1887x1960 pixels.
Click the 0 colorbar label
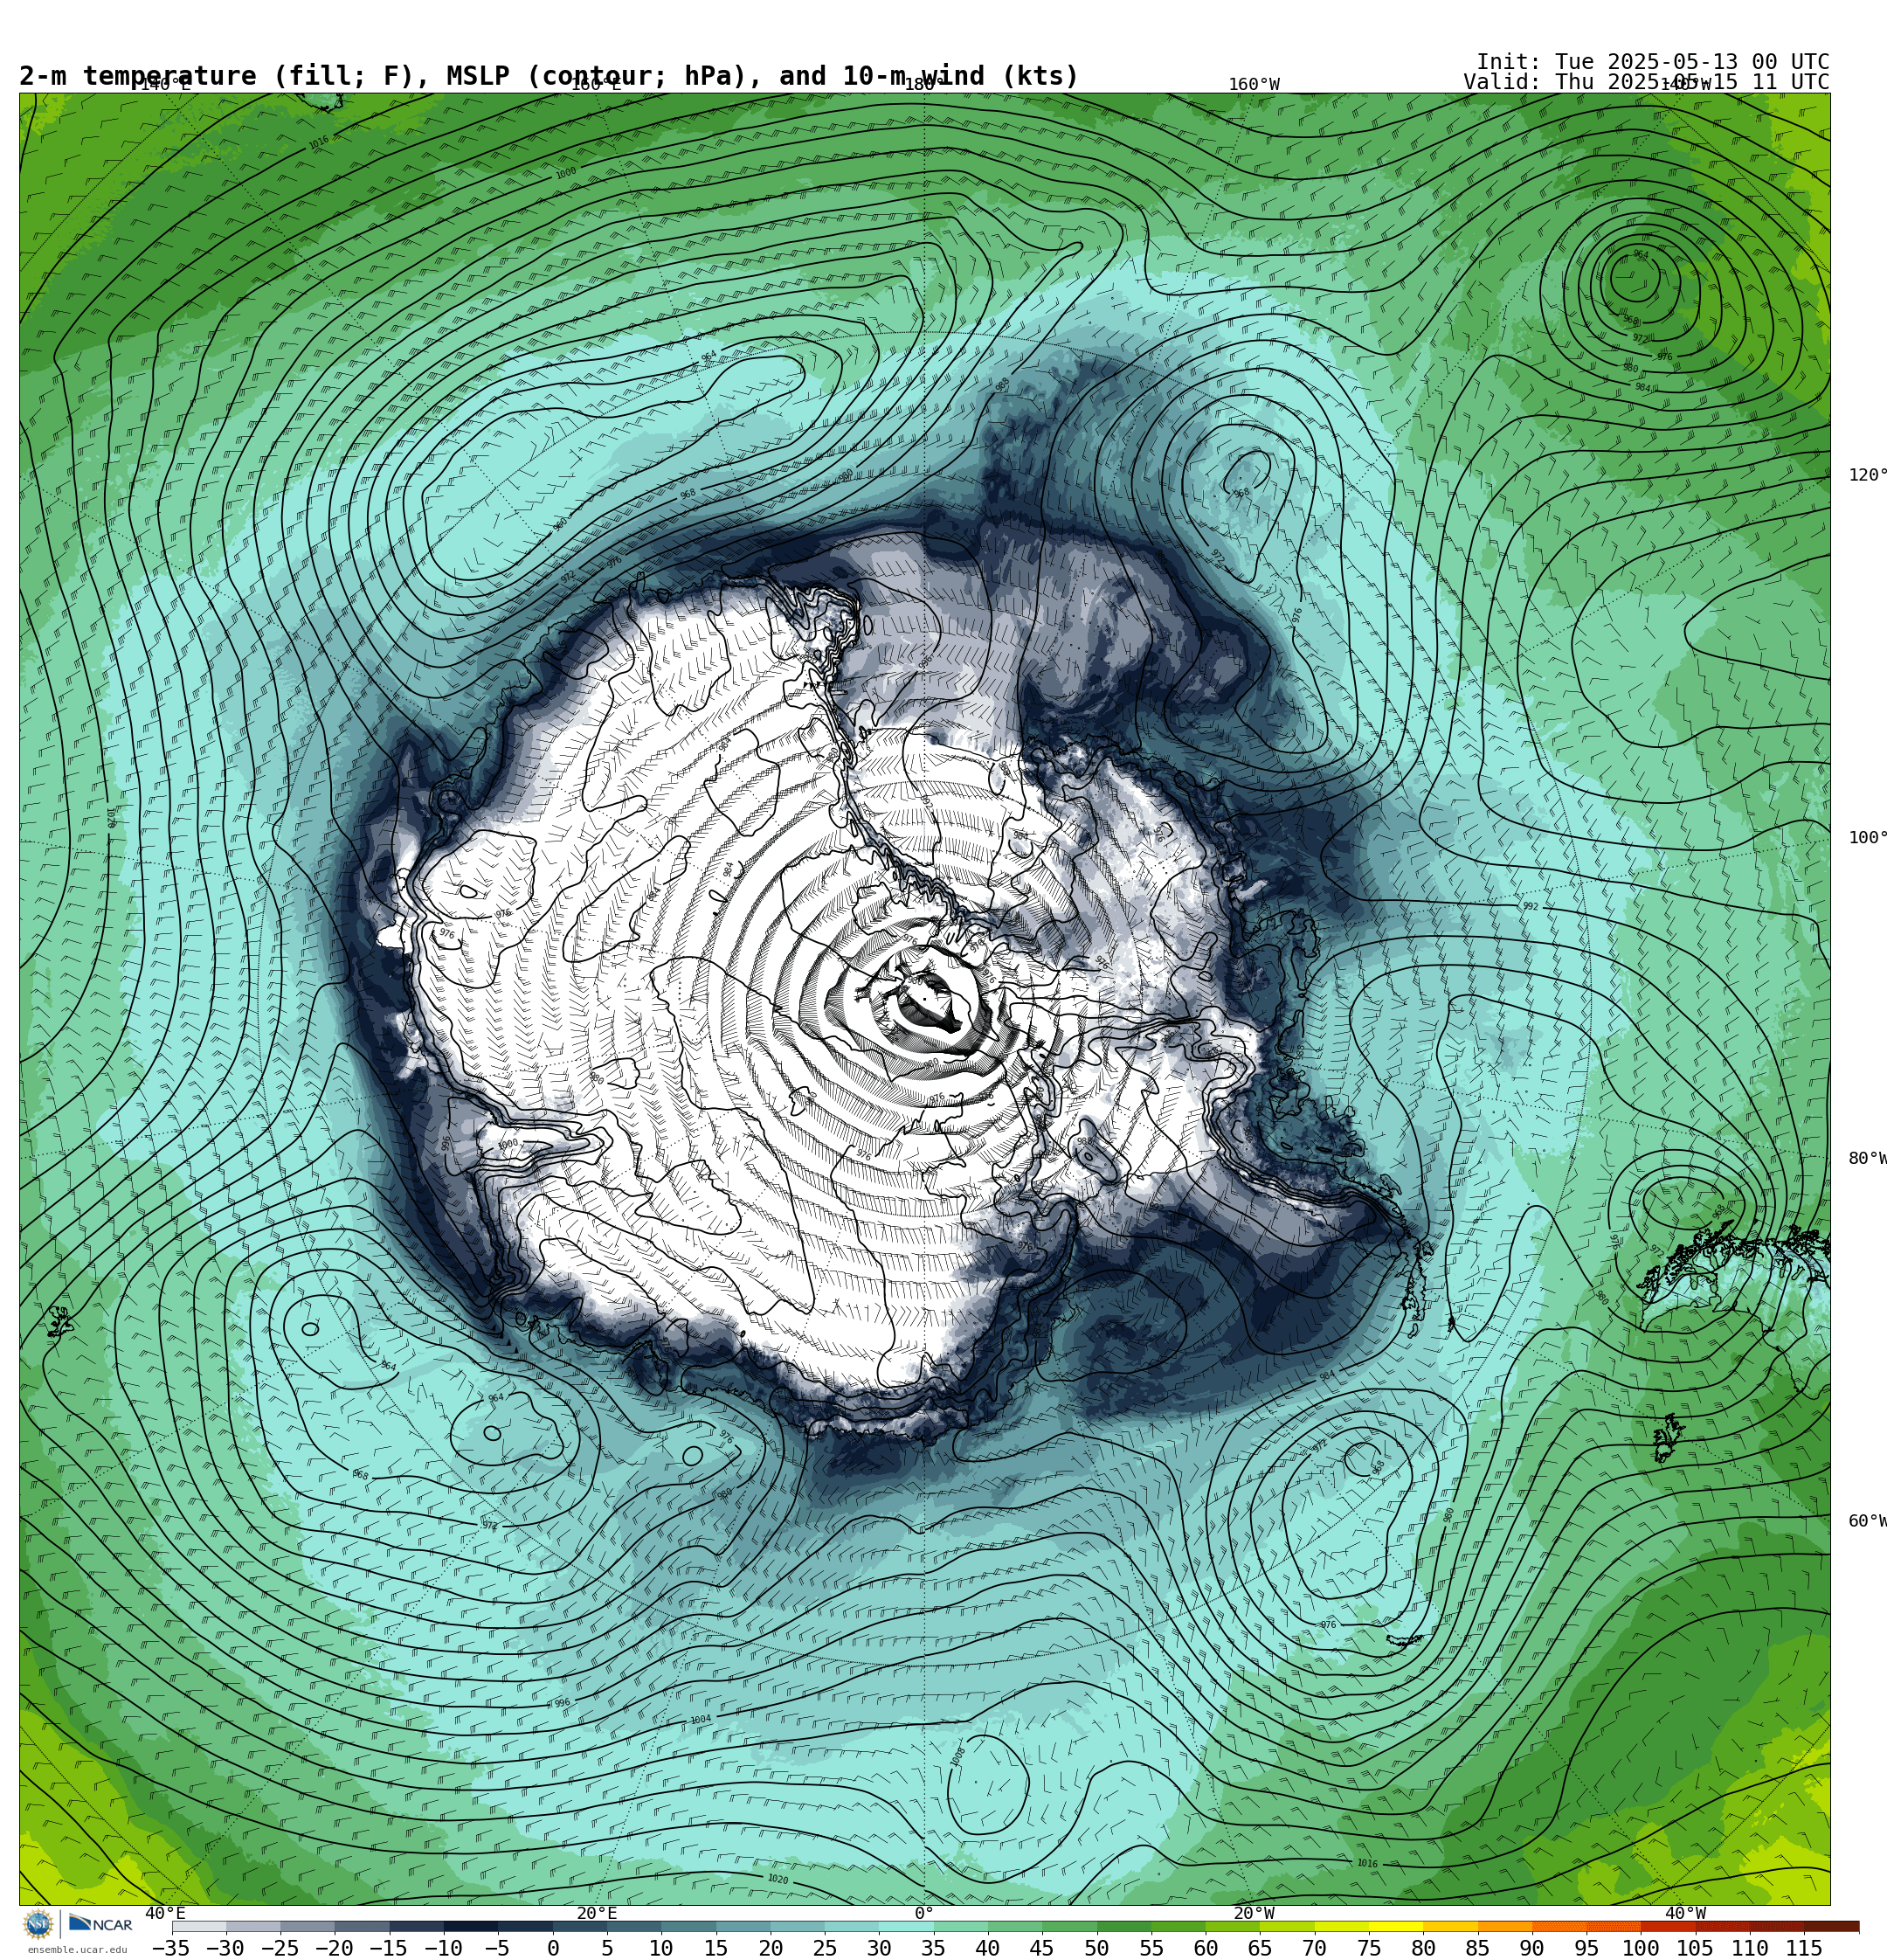click(553, 1948)
